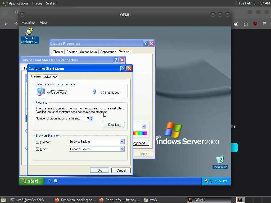This screenshot has height=203, width=271.
Task: Switch to the Advanced tab
Action: [51, 77]
